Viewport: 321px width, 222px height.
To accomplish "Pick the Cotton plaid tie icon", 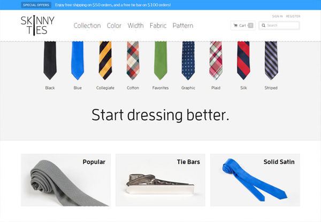I will click(x=133, y=60).
